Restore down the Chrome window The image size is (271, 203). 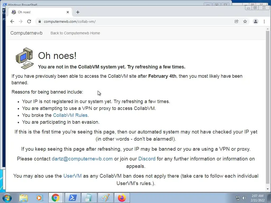(x=255, y=8)
